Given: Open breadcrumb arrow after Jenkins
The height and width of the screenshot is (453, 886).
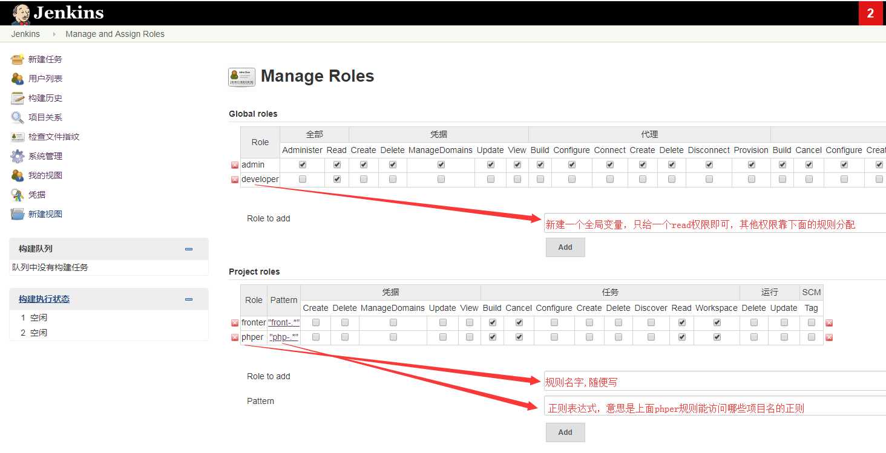Looking at the screenshot, I should point(54,34).
